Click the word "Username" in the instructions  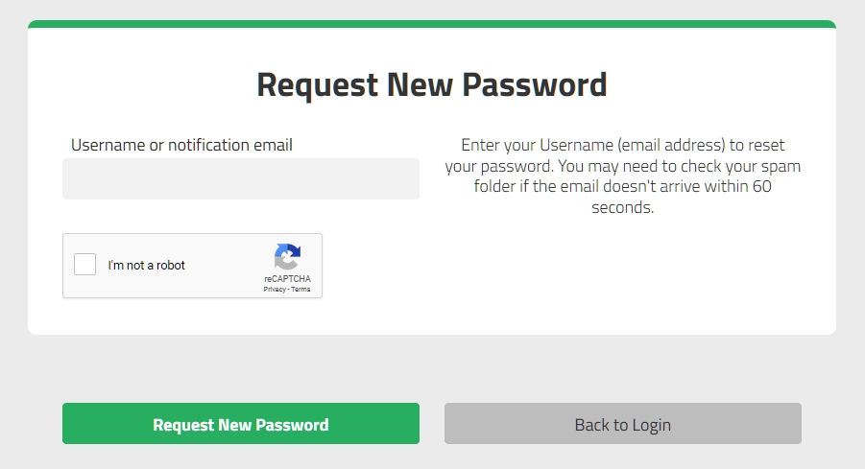click(576, 145)
